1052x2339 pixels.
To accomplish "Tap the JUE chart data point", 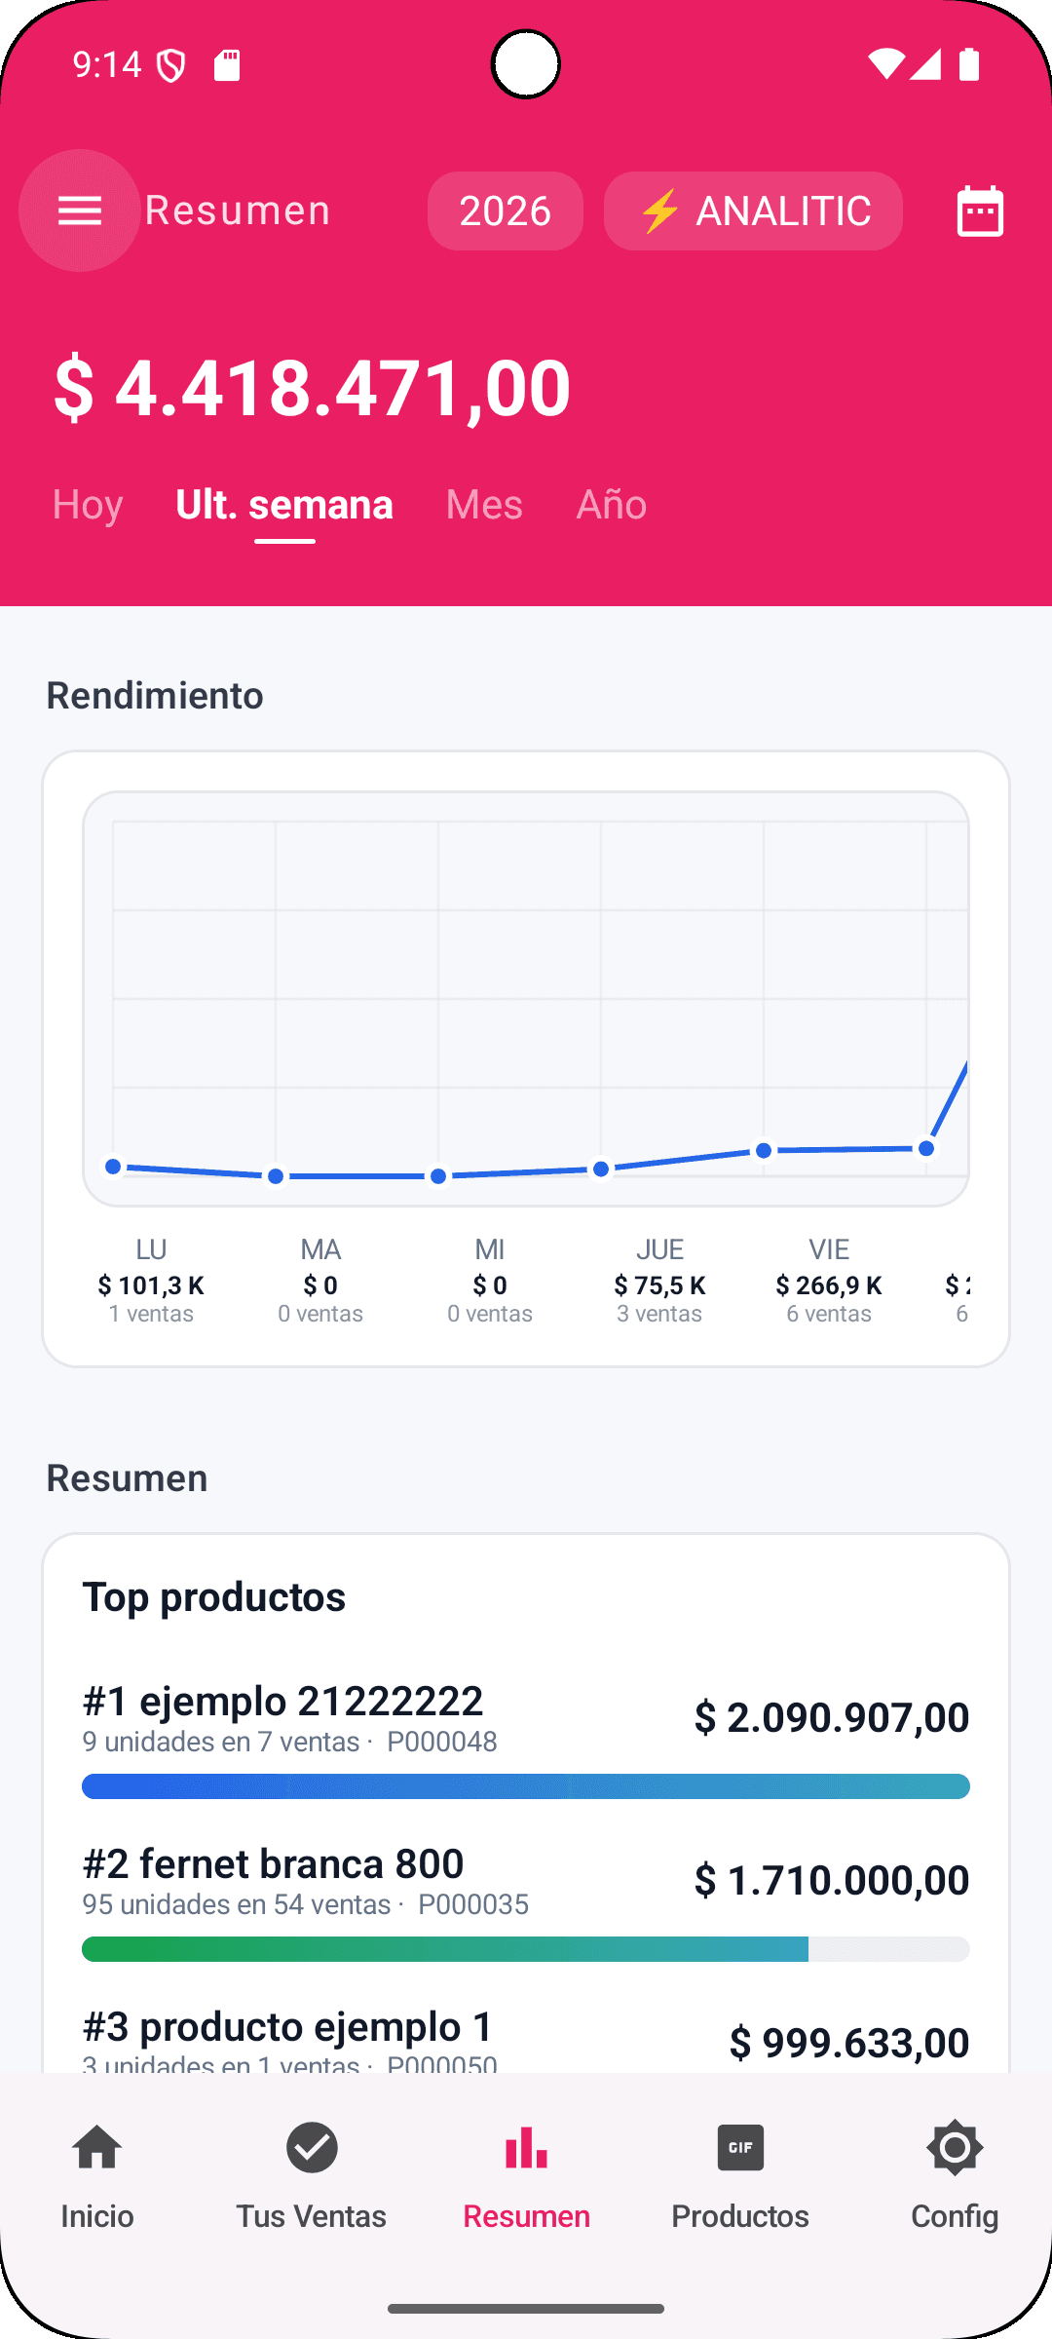I will [x=601, y=1169].
